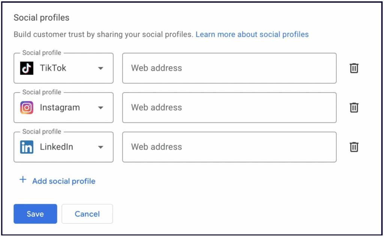
Task: Open the LinkedIn social profile selector
Action: [x=63, y=147]
